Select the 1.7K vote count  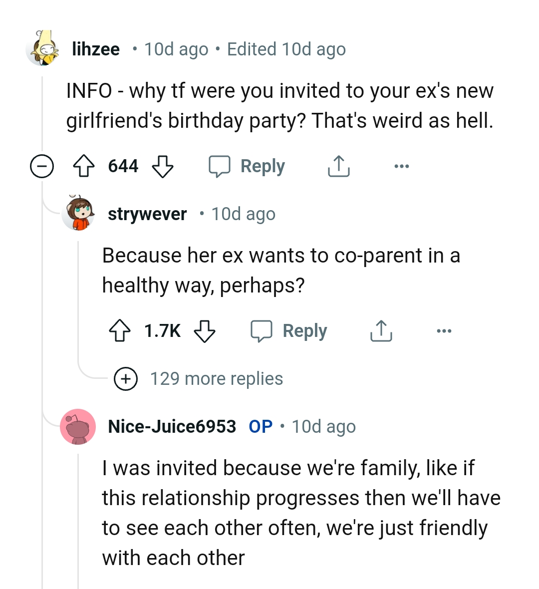pyautogui.click(x=163, y=330)
